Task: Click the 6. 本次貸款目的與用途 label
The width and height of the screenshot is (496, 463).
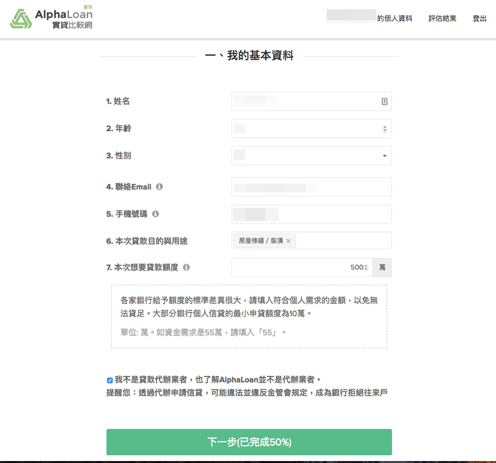Action: tap(147, 241)
